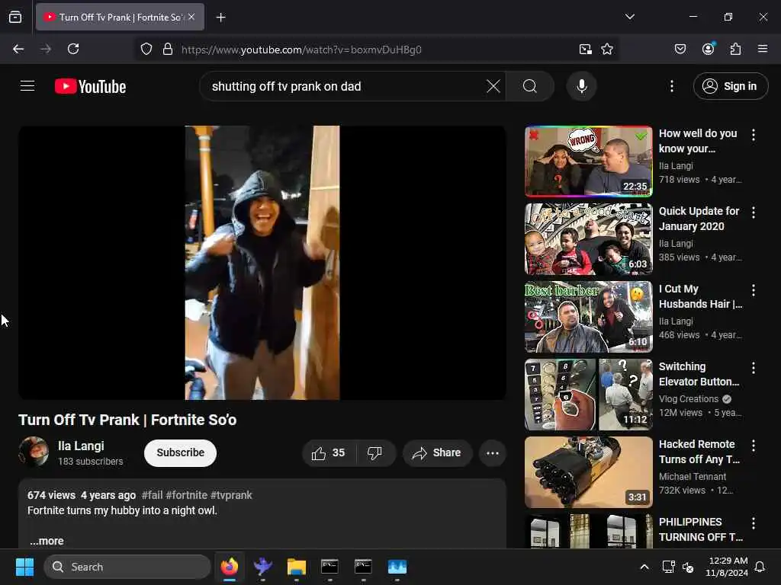781x585 pixels.
Task: Open 'I Cut My Husbands Hair' thumbnail
Action: point(588,317)
